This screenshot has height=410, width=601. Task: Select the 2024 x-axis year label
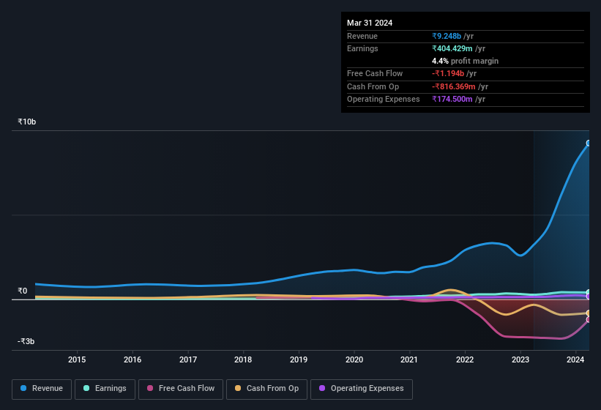(575, 359)
